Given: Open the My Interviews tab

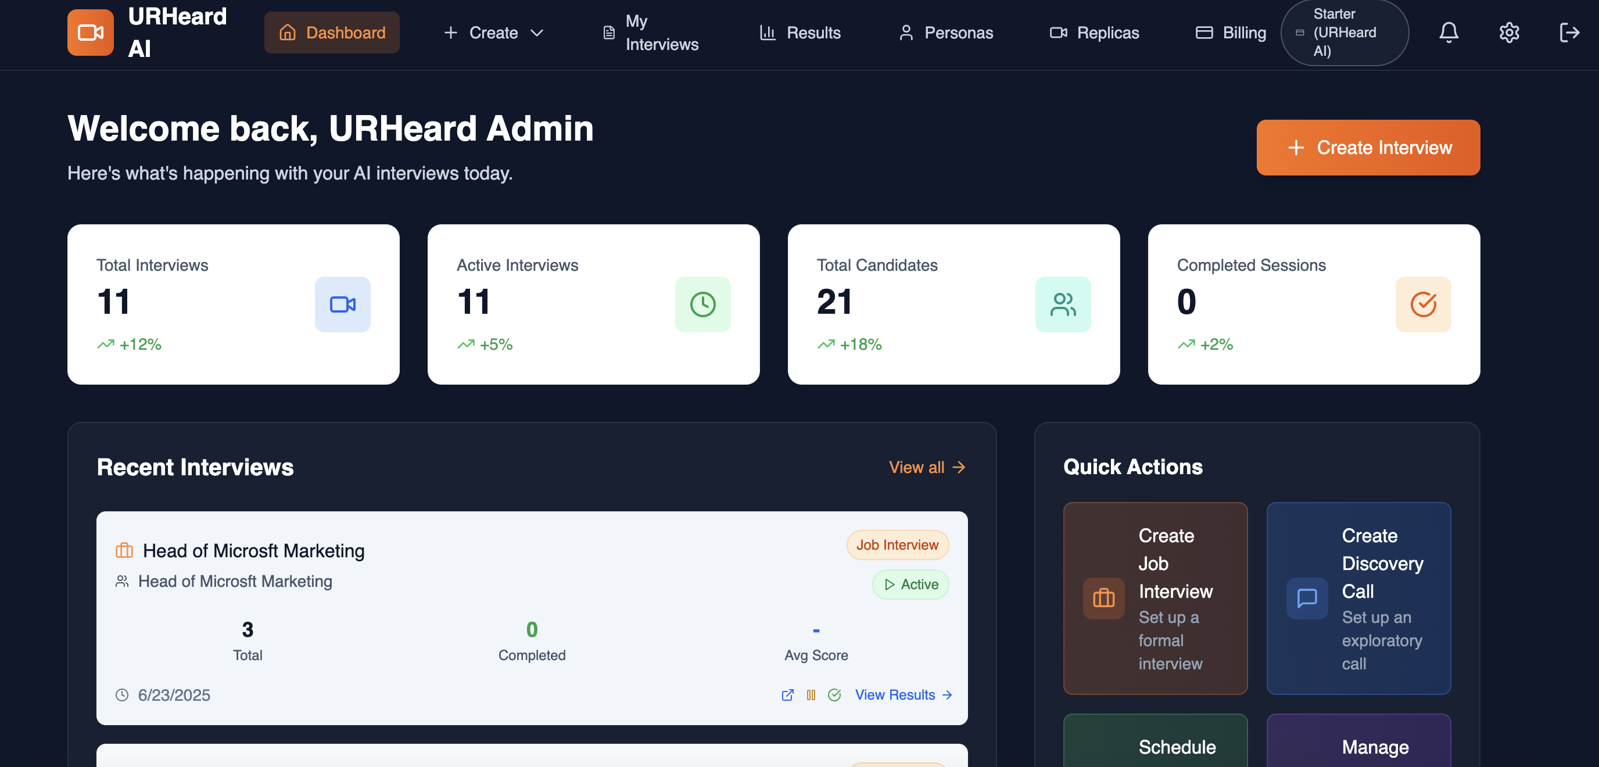Looking at the screenshot, I should [x=651, y=33].
